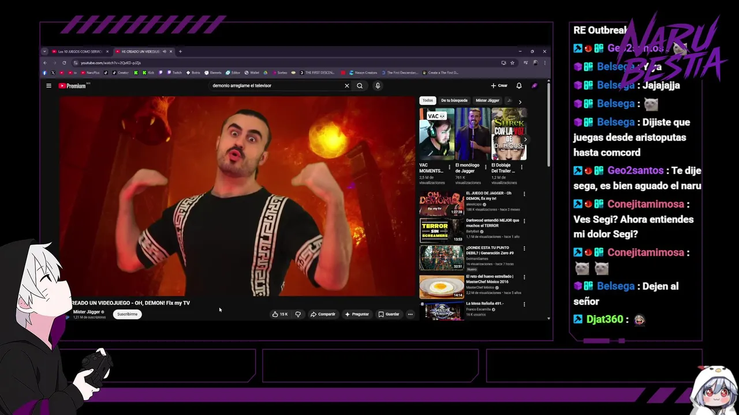Open the fried egg MasterChef thumbnail
The width and height of the screenshot is (739, 415).
click(x=442, y=286)
